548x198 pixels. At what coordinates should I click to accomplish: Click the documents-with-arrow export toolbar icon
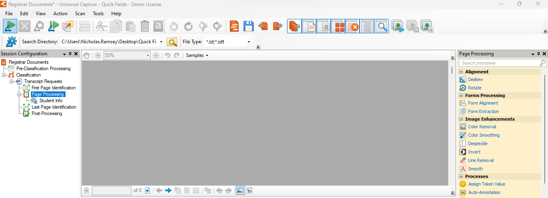click(x=68, y=26)
